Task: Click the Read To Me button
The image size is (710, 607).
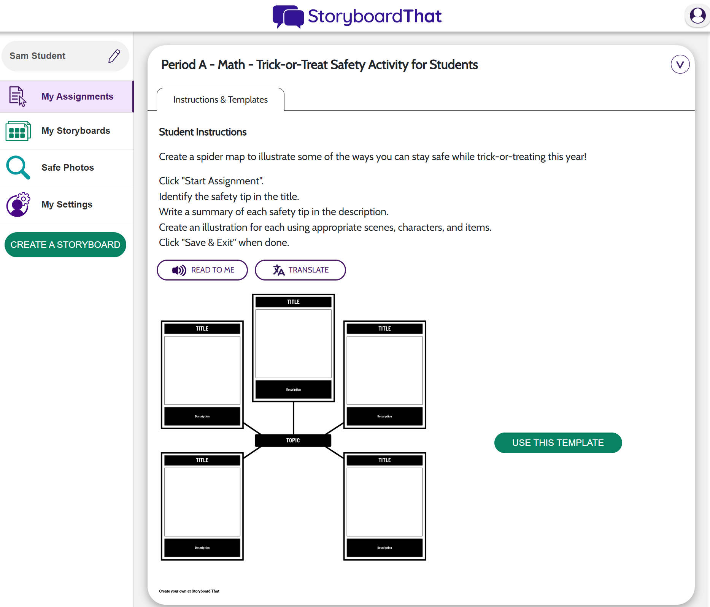Action: click(202, 270)
